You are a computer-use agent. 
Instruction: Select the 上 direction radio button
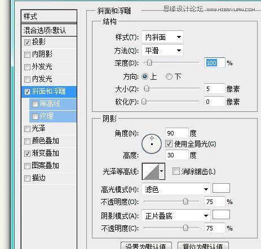point(145,76)
